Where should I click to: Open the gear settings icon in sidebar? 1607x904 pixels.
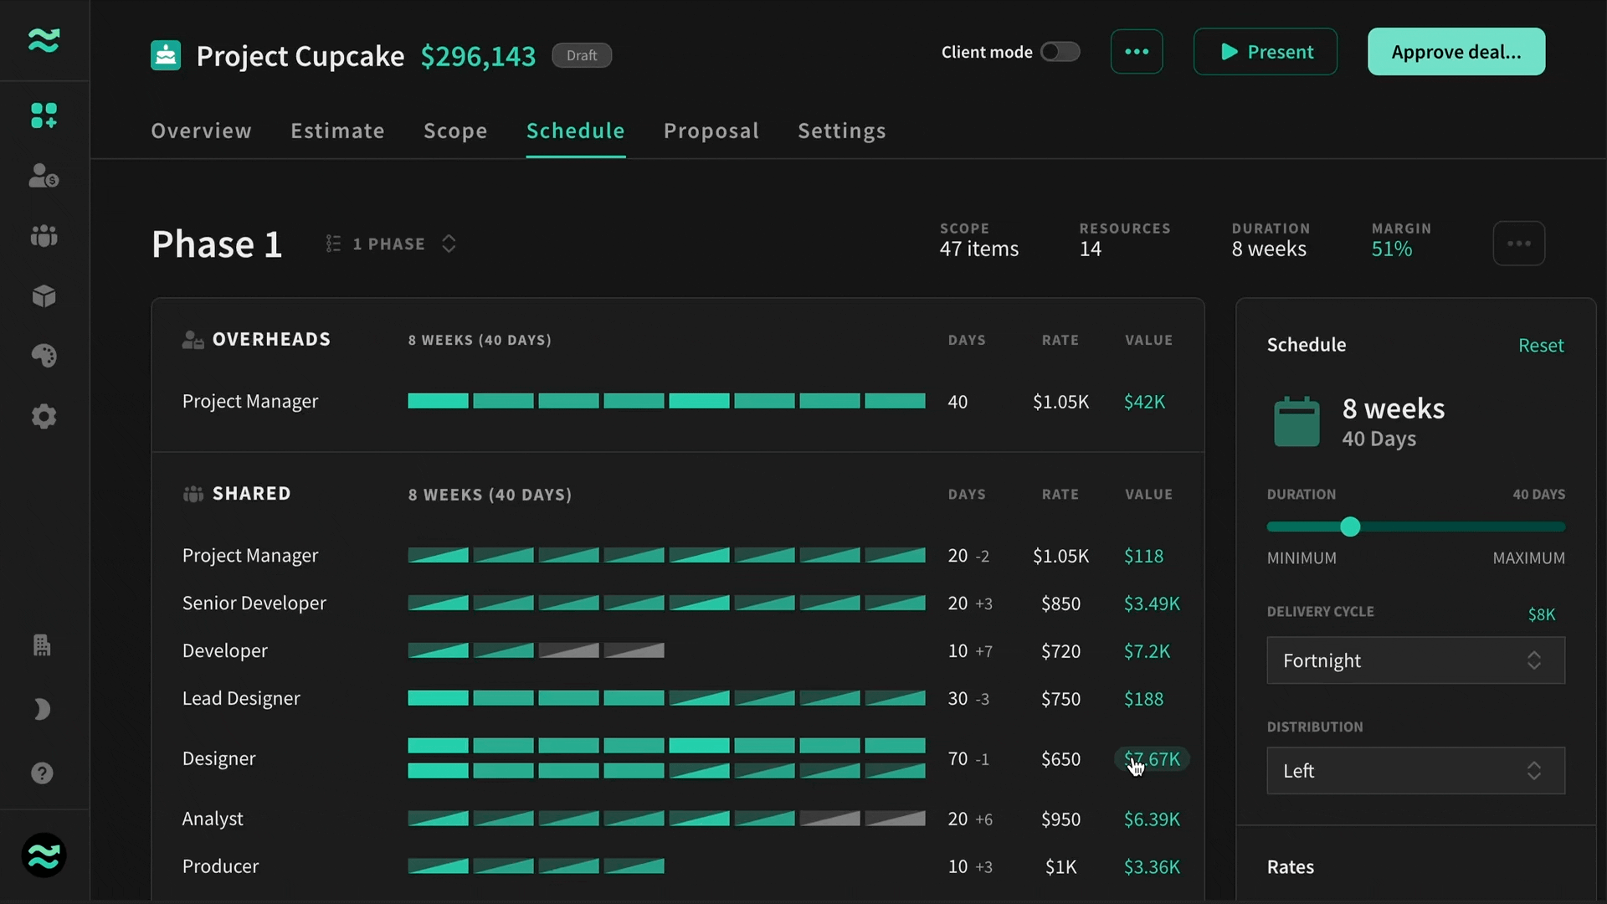[x=44, y=416]
